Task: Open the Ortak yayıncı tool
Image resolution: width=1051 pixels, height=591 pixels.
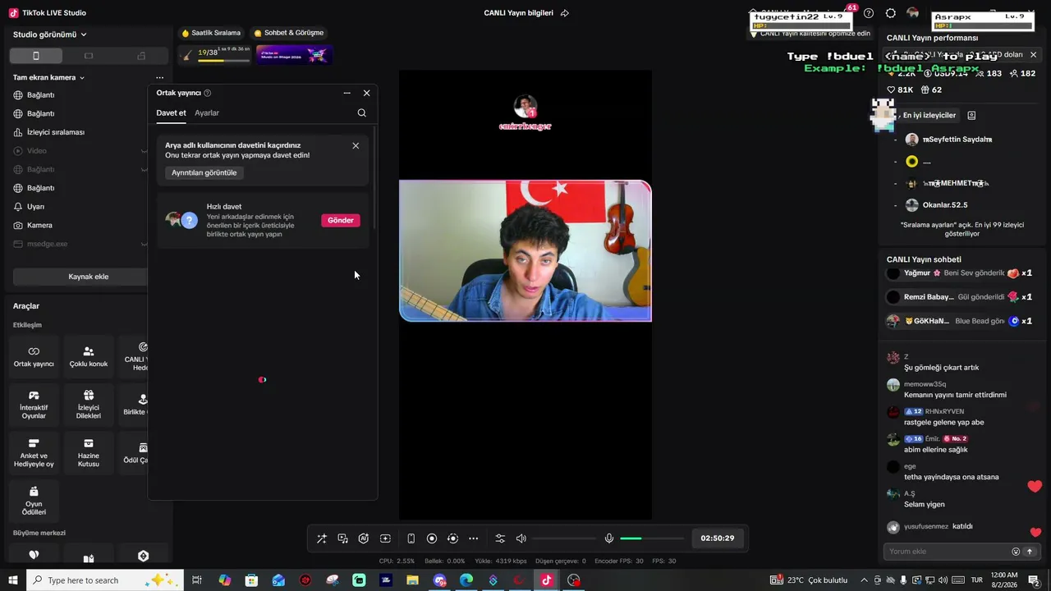Action: (x=34, y=356)
